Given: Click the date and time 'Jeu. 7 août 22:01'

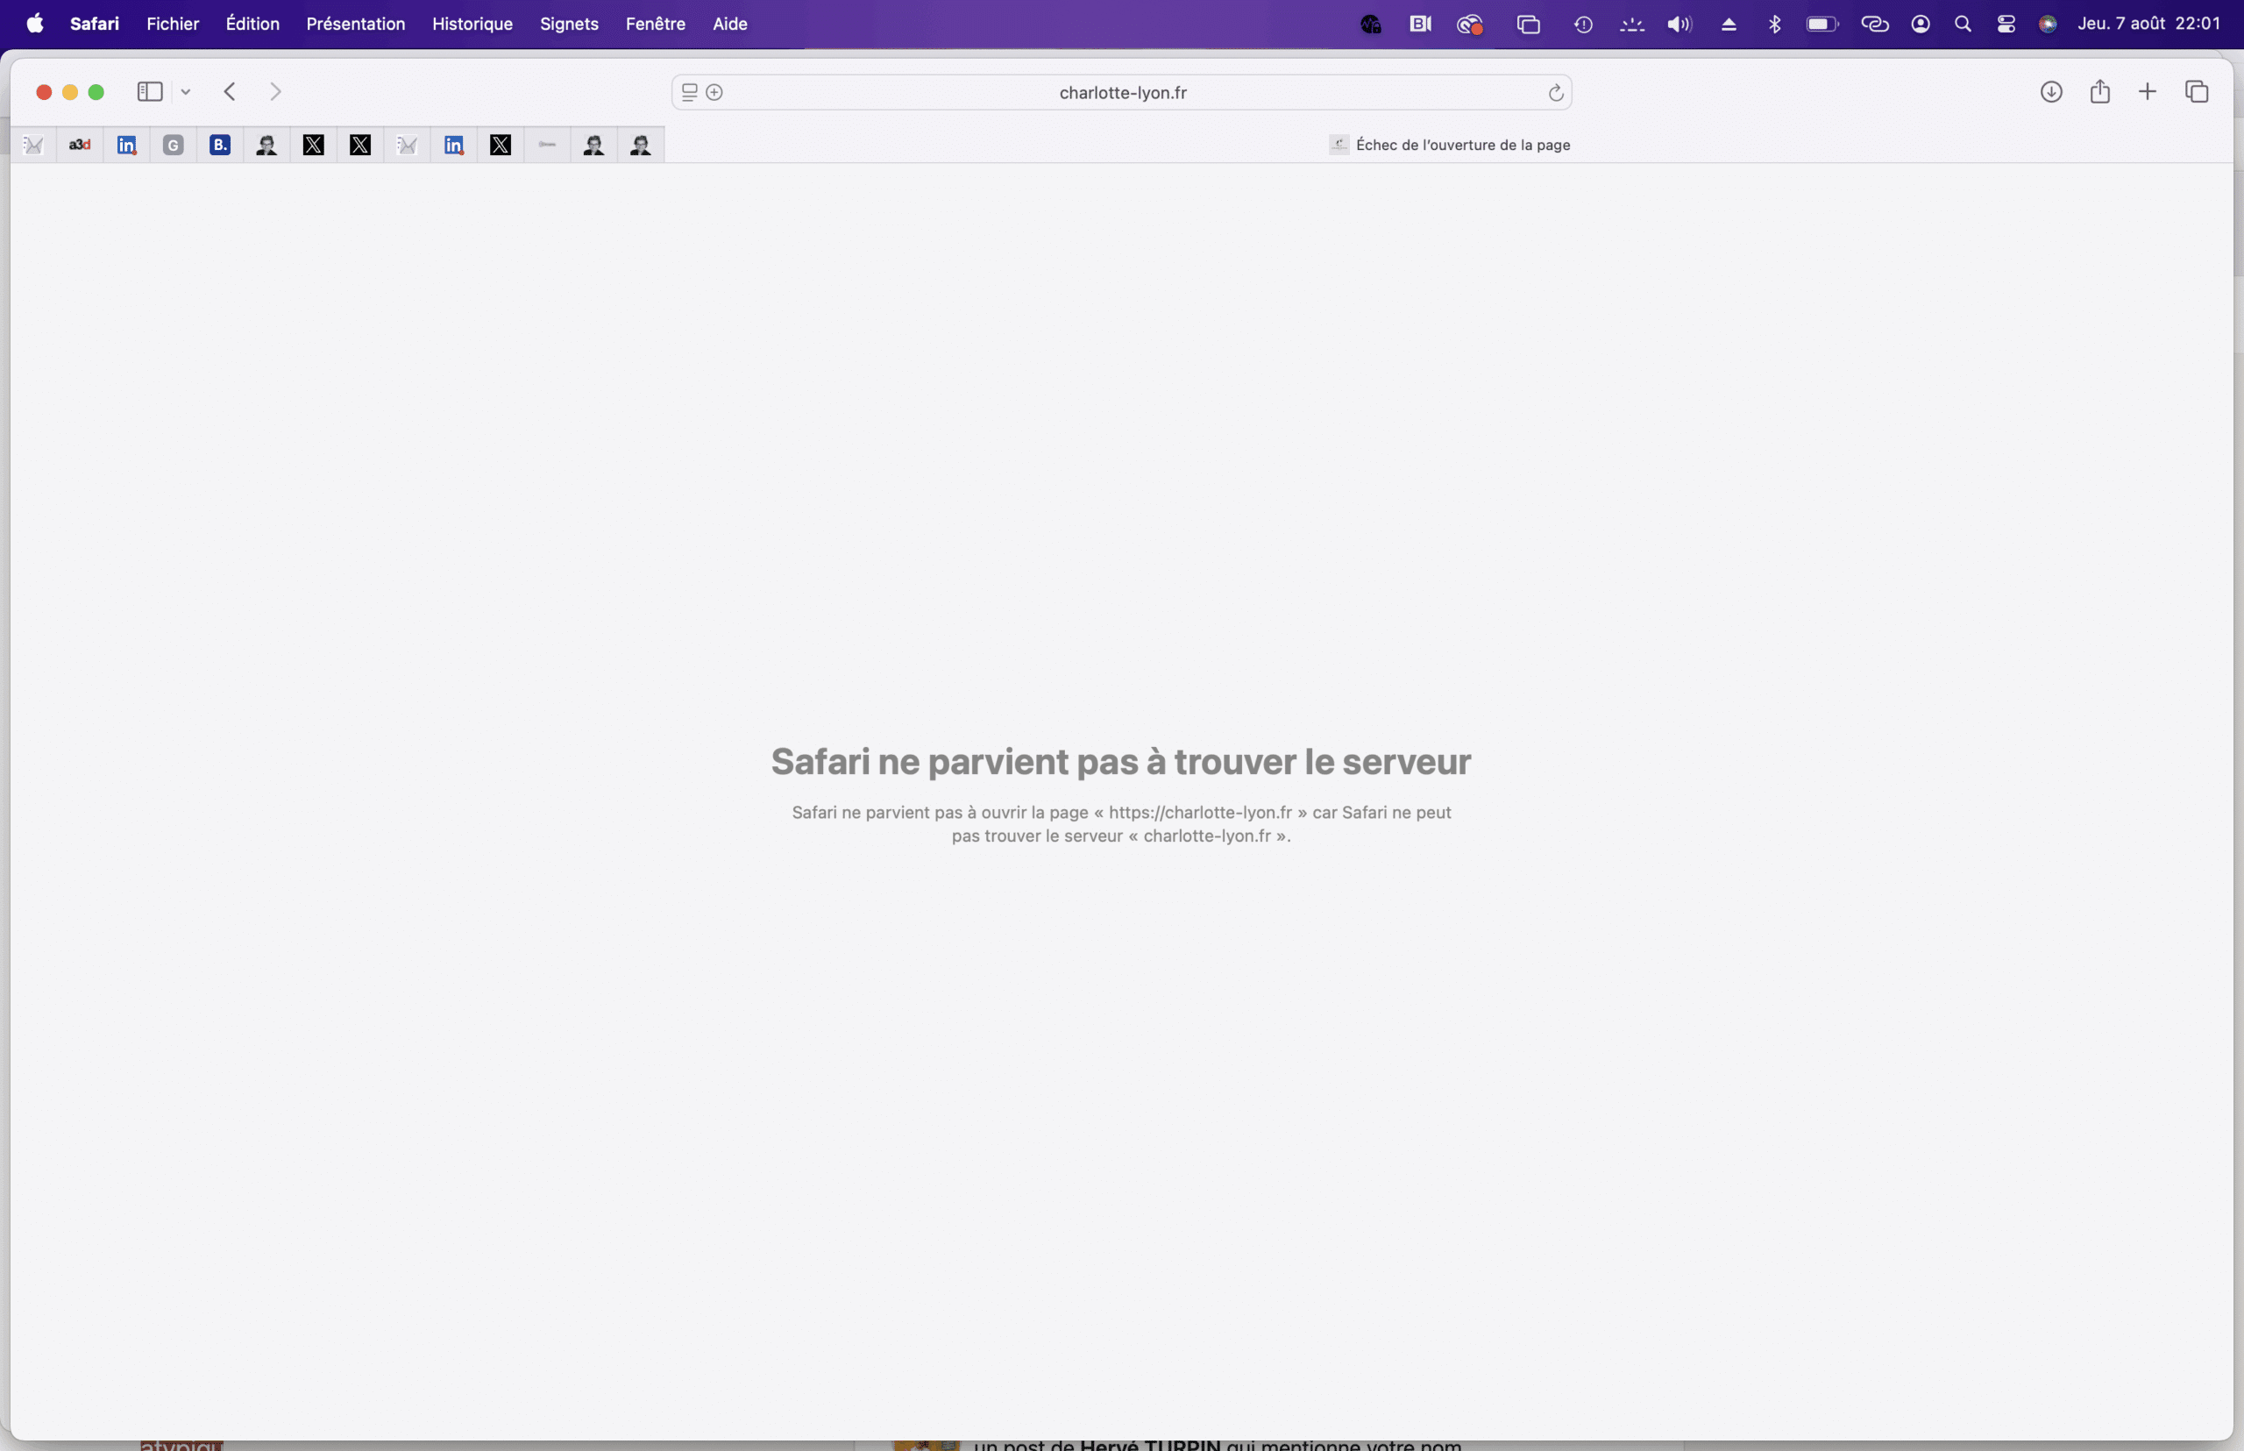Looking at the screenshot, I should [x=2148, y=24].
